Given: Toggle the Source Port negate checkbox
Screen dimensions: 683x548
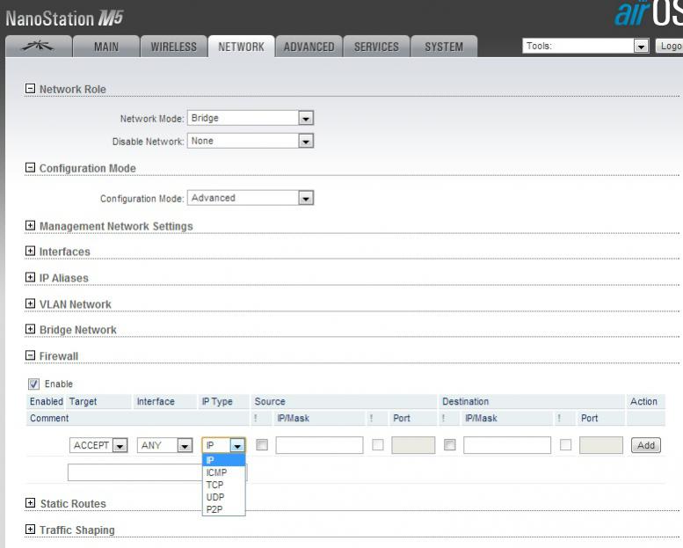Looking at the screenshot, I should (378, 445).
